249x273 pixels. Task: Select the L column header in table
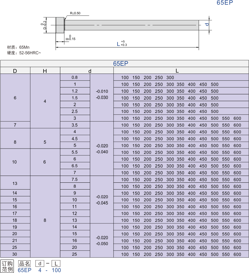[x=177, y=71]
